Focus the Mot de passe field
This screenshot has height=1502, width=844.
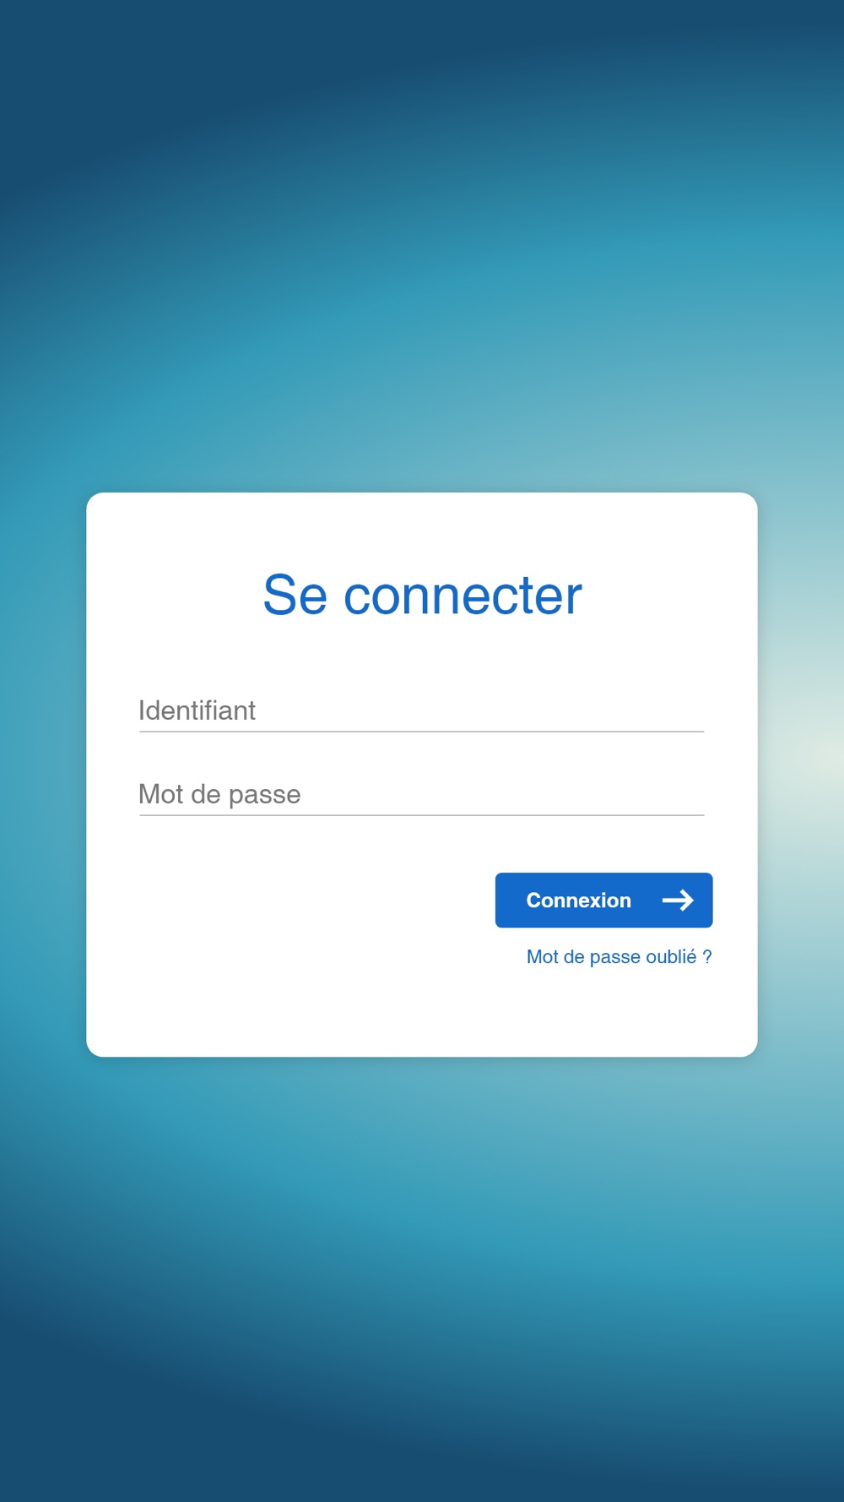[x=421, y=794]
